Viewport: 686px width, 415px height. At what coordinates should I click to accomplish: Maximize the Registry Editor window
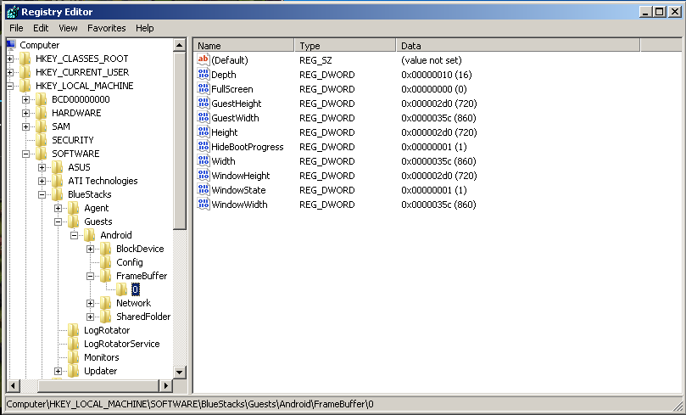pos(660,11)
